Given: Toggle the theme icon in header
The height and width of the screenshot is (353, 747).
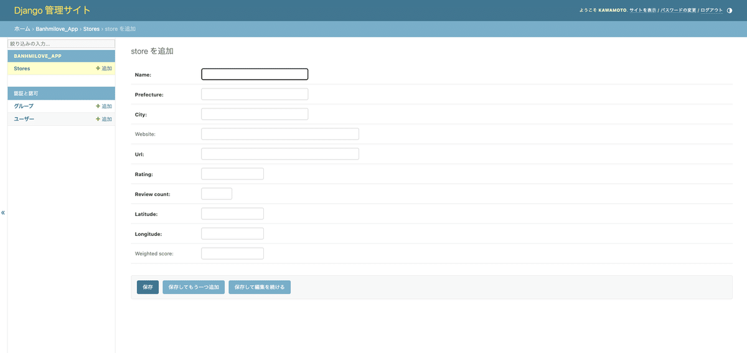Looking at the screenshot, I should click(730, 10).
